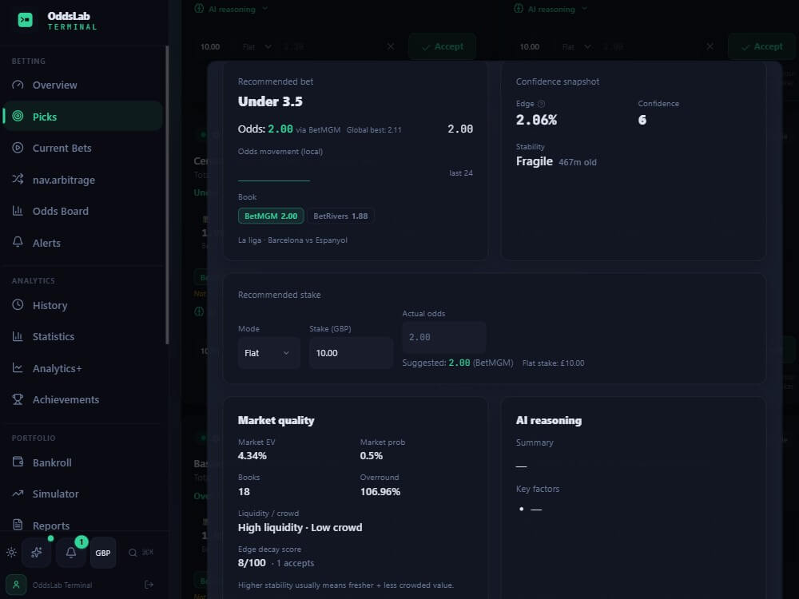The image size is (799, 599).
Task: Click the sidebar vertical scrollbar
Action: pyautogui.click(x=167, y=195)
